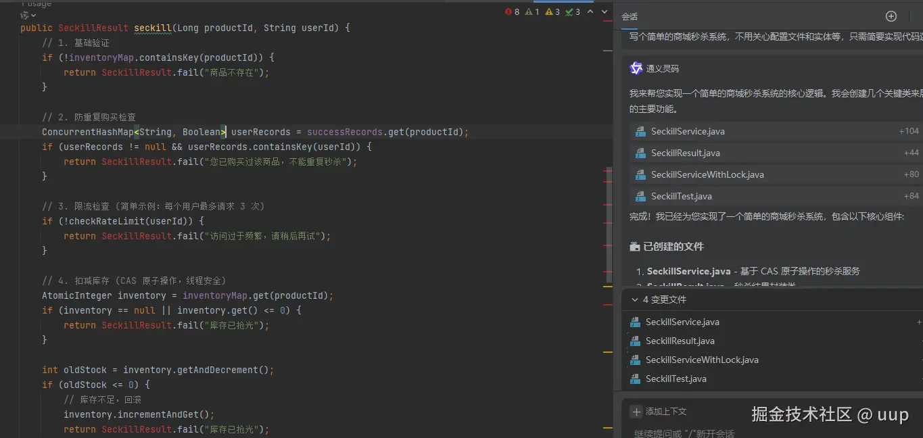The image size is (923, 438).
Task: Click the Tongyi Lingma logo in chat
Action: click(x=636, y=68)
